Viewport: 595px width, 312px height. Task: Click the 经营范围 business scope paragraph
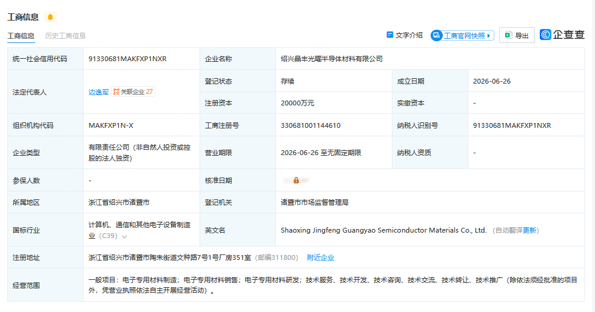pyautogui.click(x=333, y=285)
